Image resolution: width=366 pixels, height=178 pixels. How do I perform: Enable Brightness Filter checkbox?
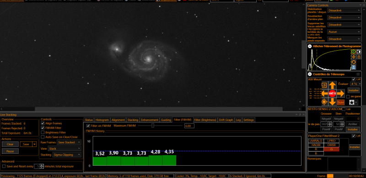click(43, 132)
